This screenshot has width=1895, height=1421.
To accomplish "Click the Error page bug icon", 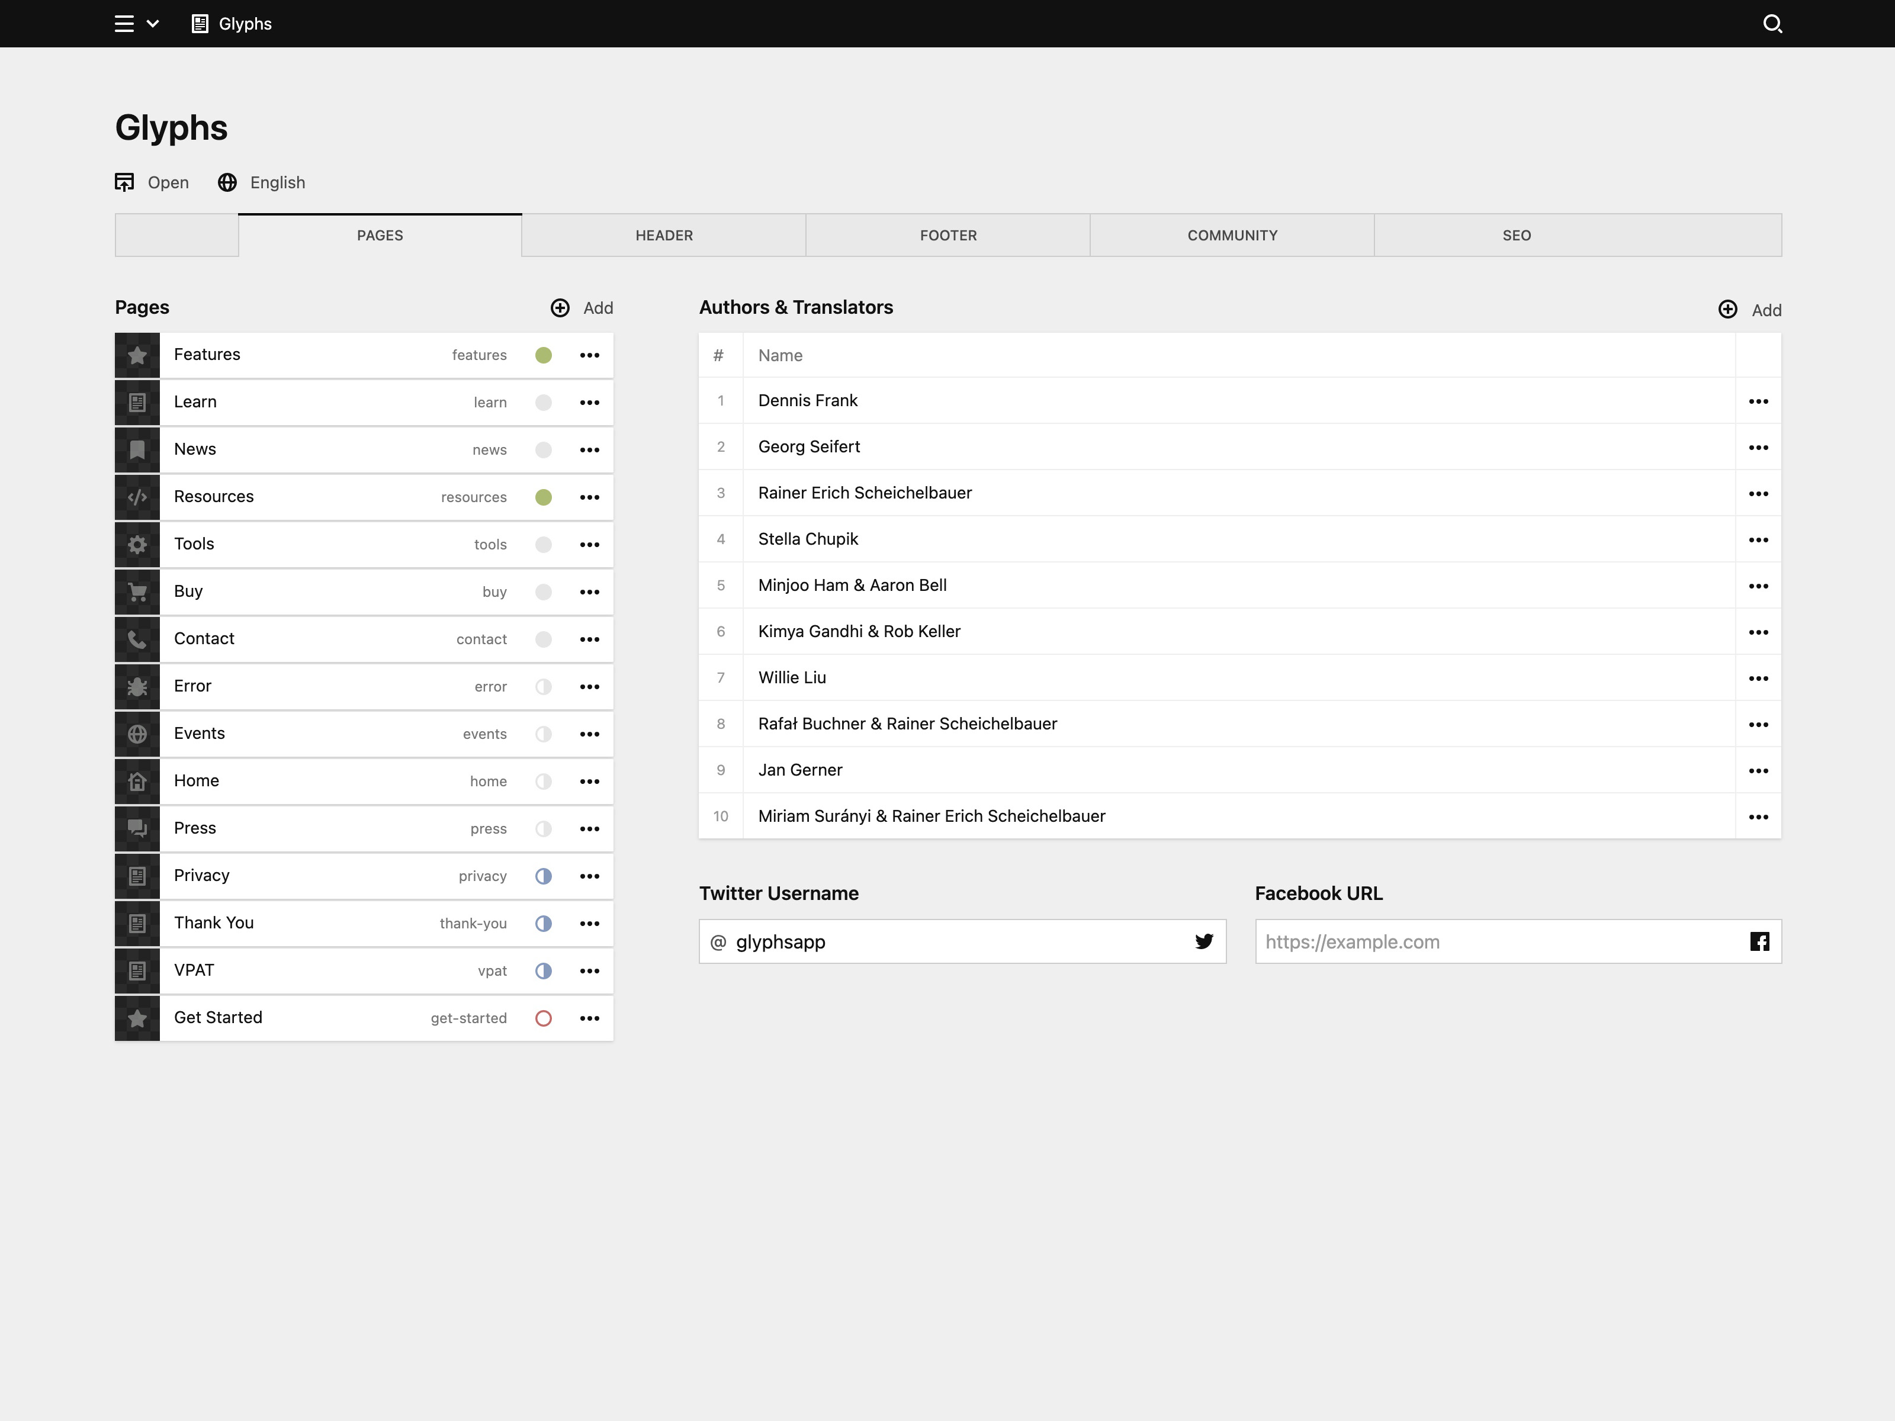I will [x=137, y=687].
